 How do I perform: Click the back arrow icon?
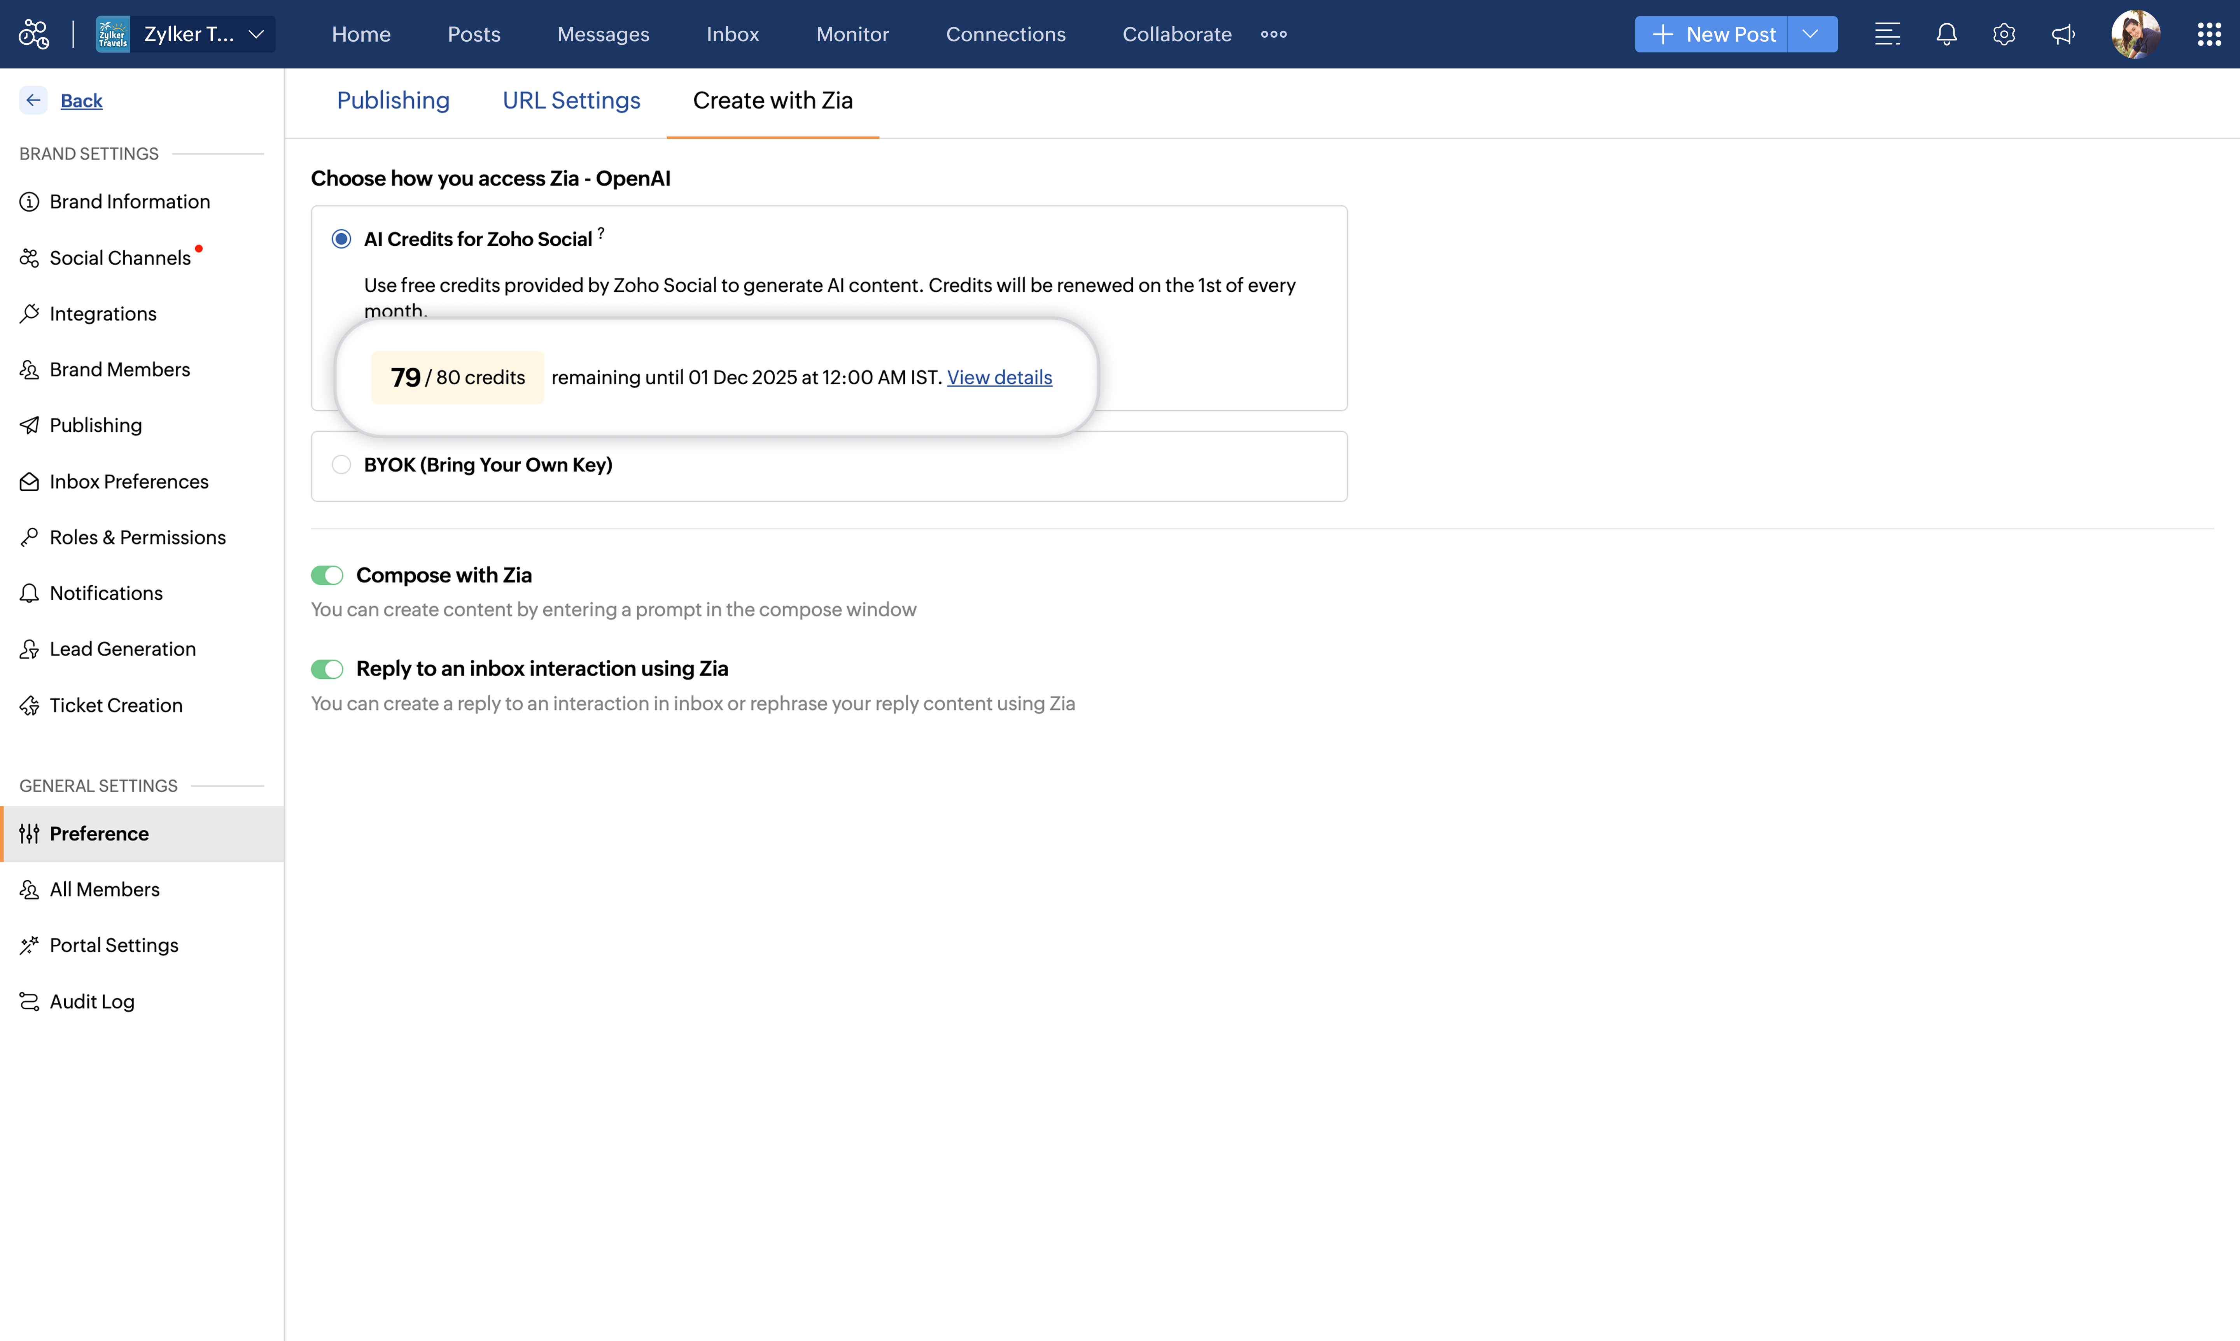coord(33,100)
